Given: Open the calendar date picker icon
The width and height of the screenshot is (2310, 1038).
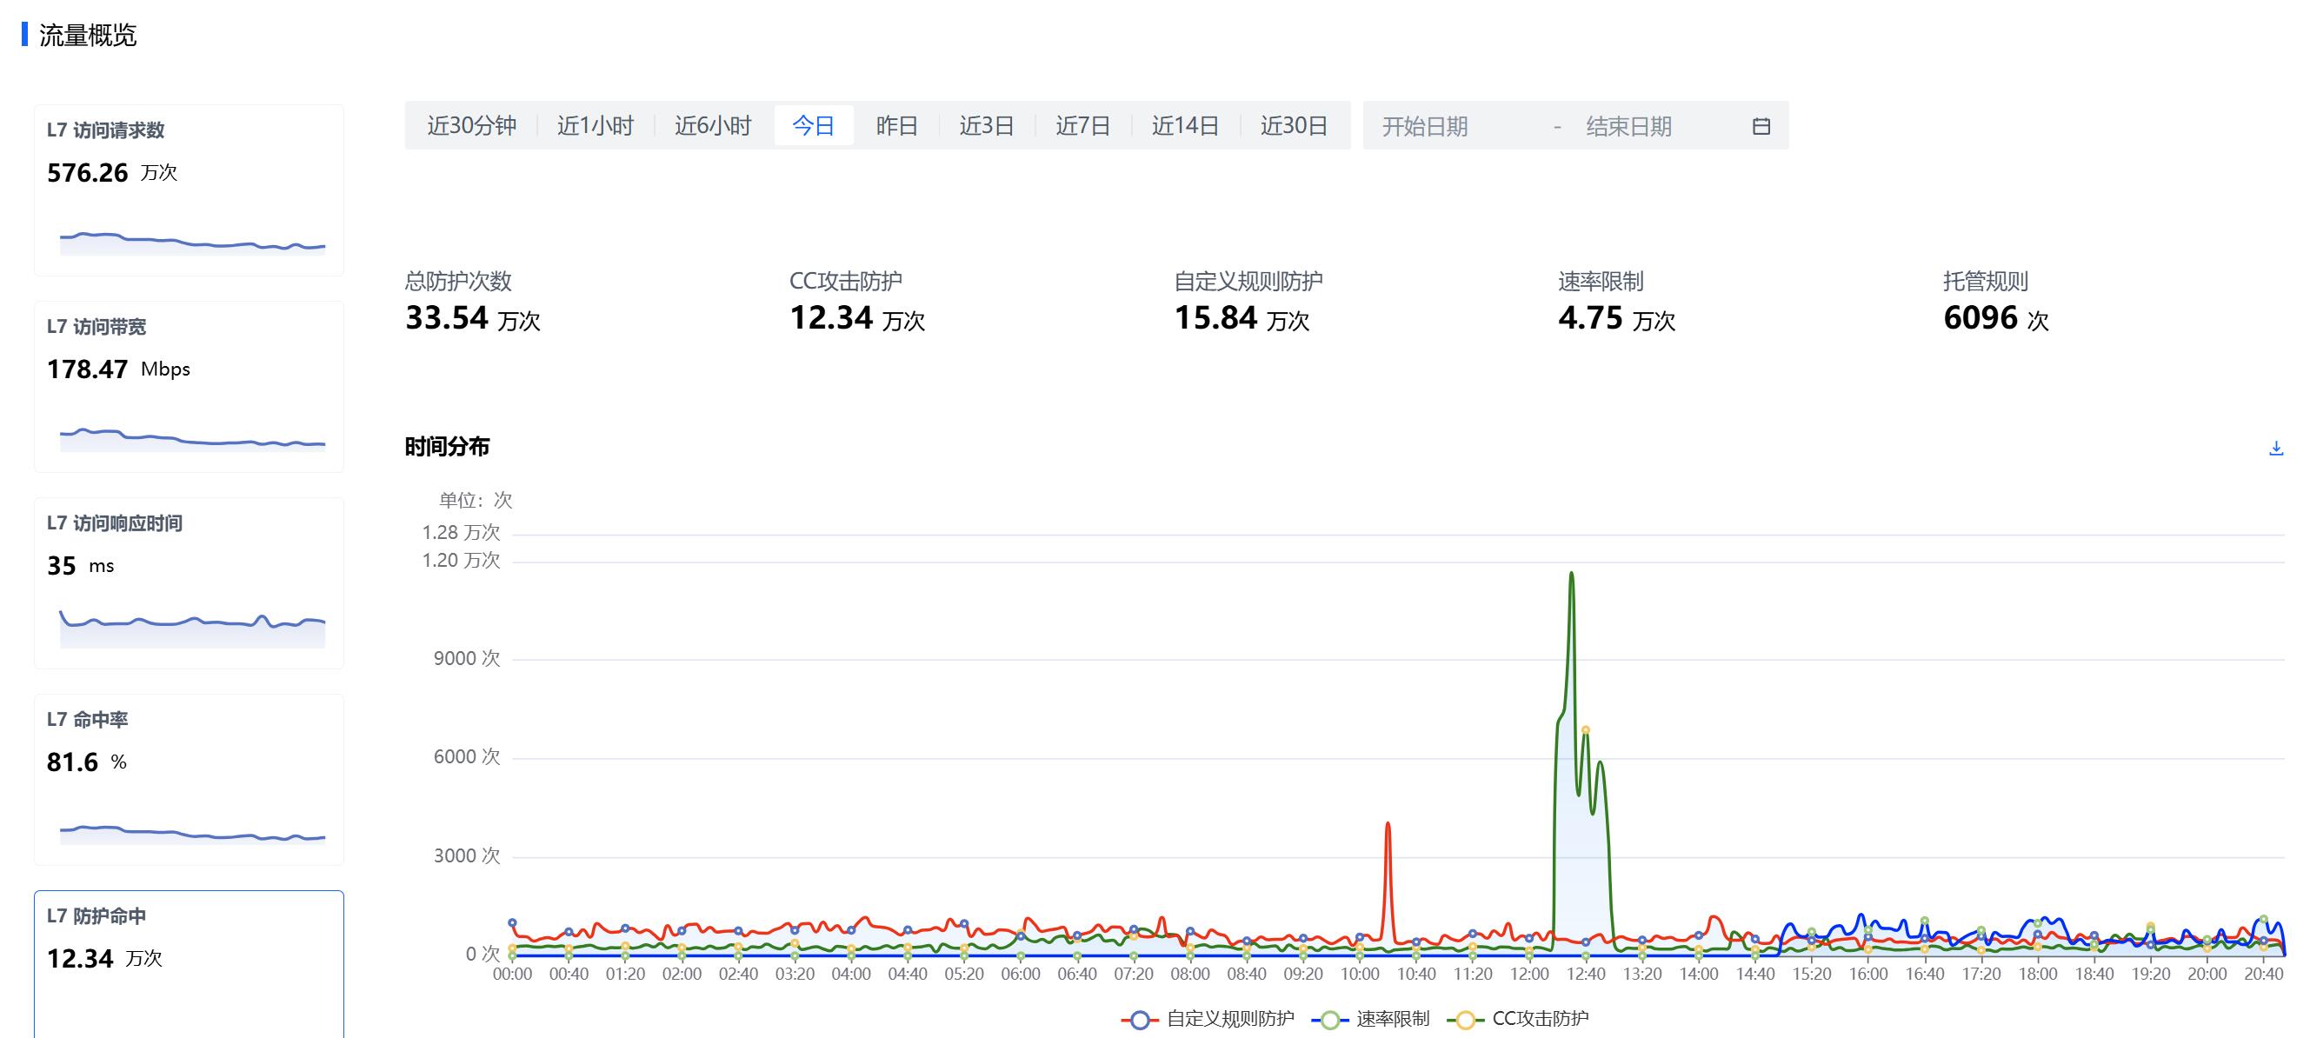Looking at the screenshot, I should pyautogui.click(x=1761, y=126).
